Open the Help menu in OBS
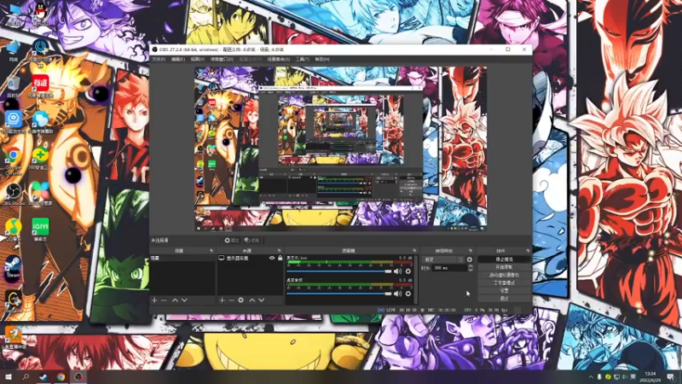The width and height of the screenshot is (682, 384). pos(322,59)
